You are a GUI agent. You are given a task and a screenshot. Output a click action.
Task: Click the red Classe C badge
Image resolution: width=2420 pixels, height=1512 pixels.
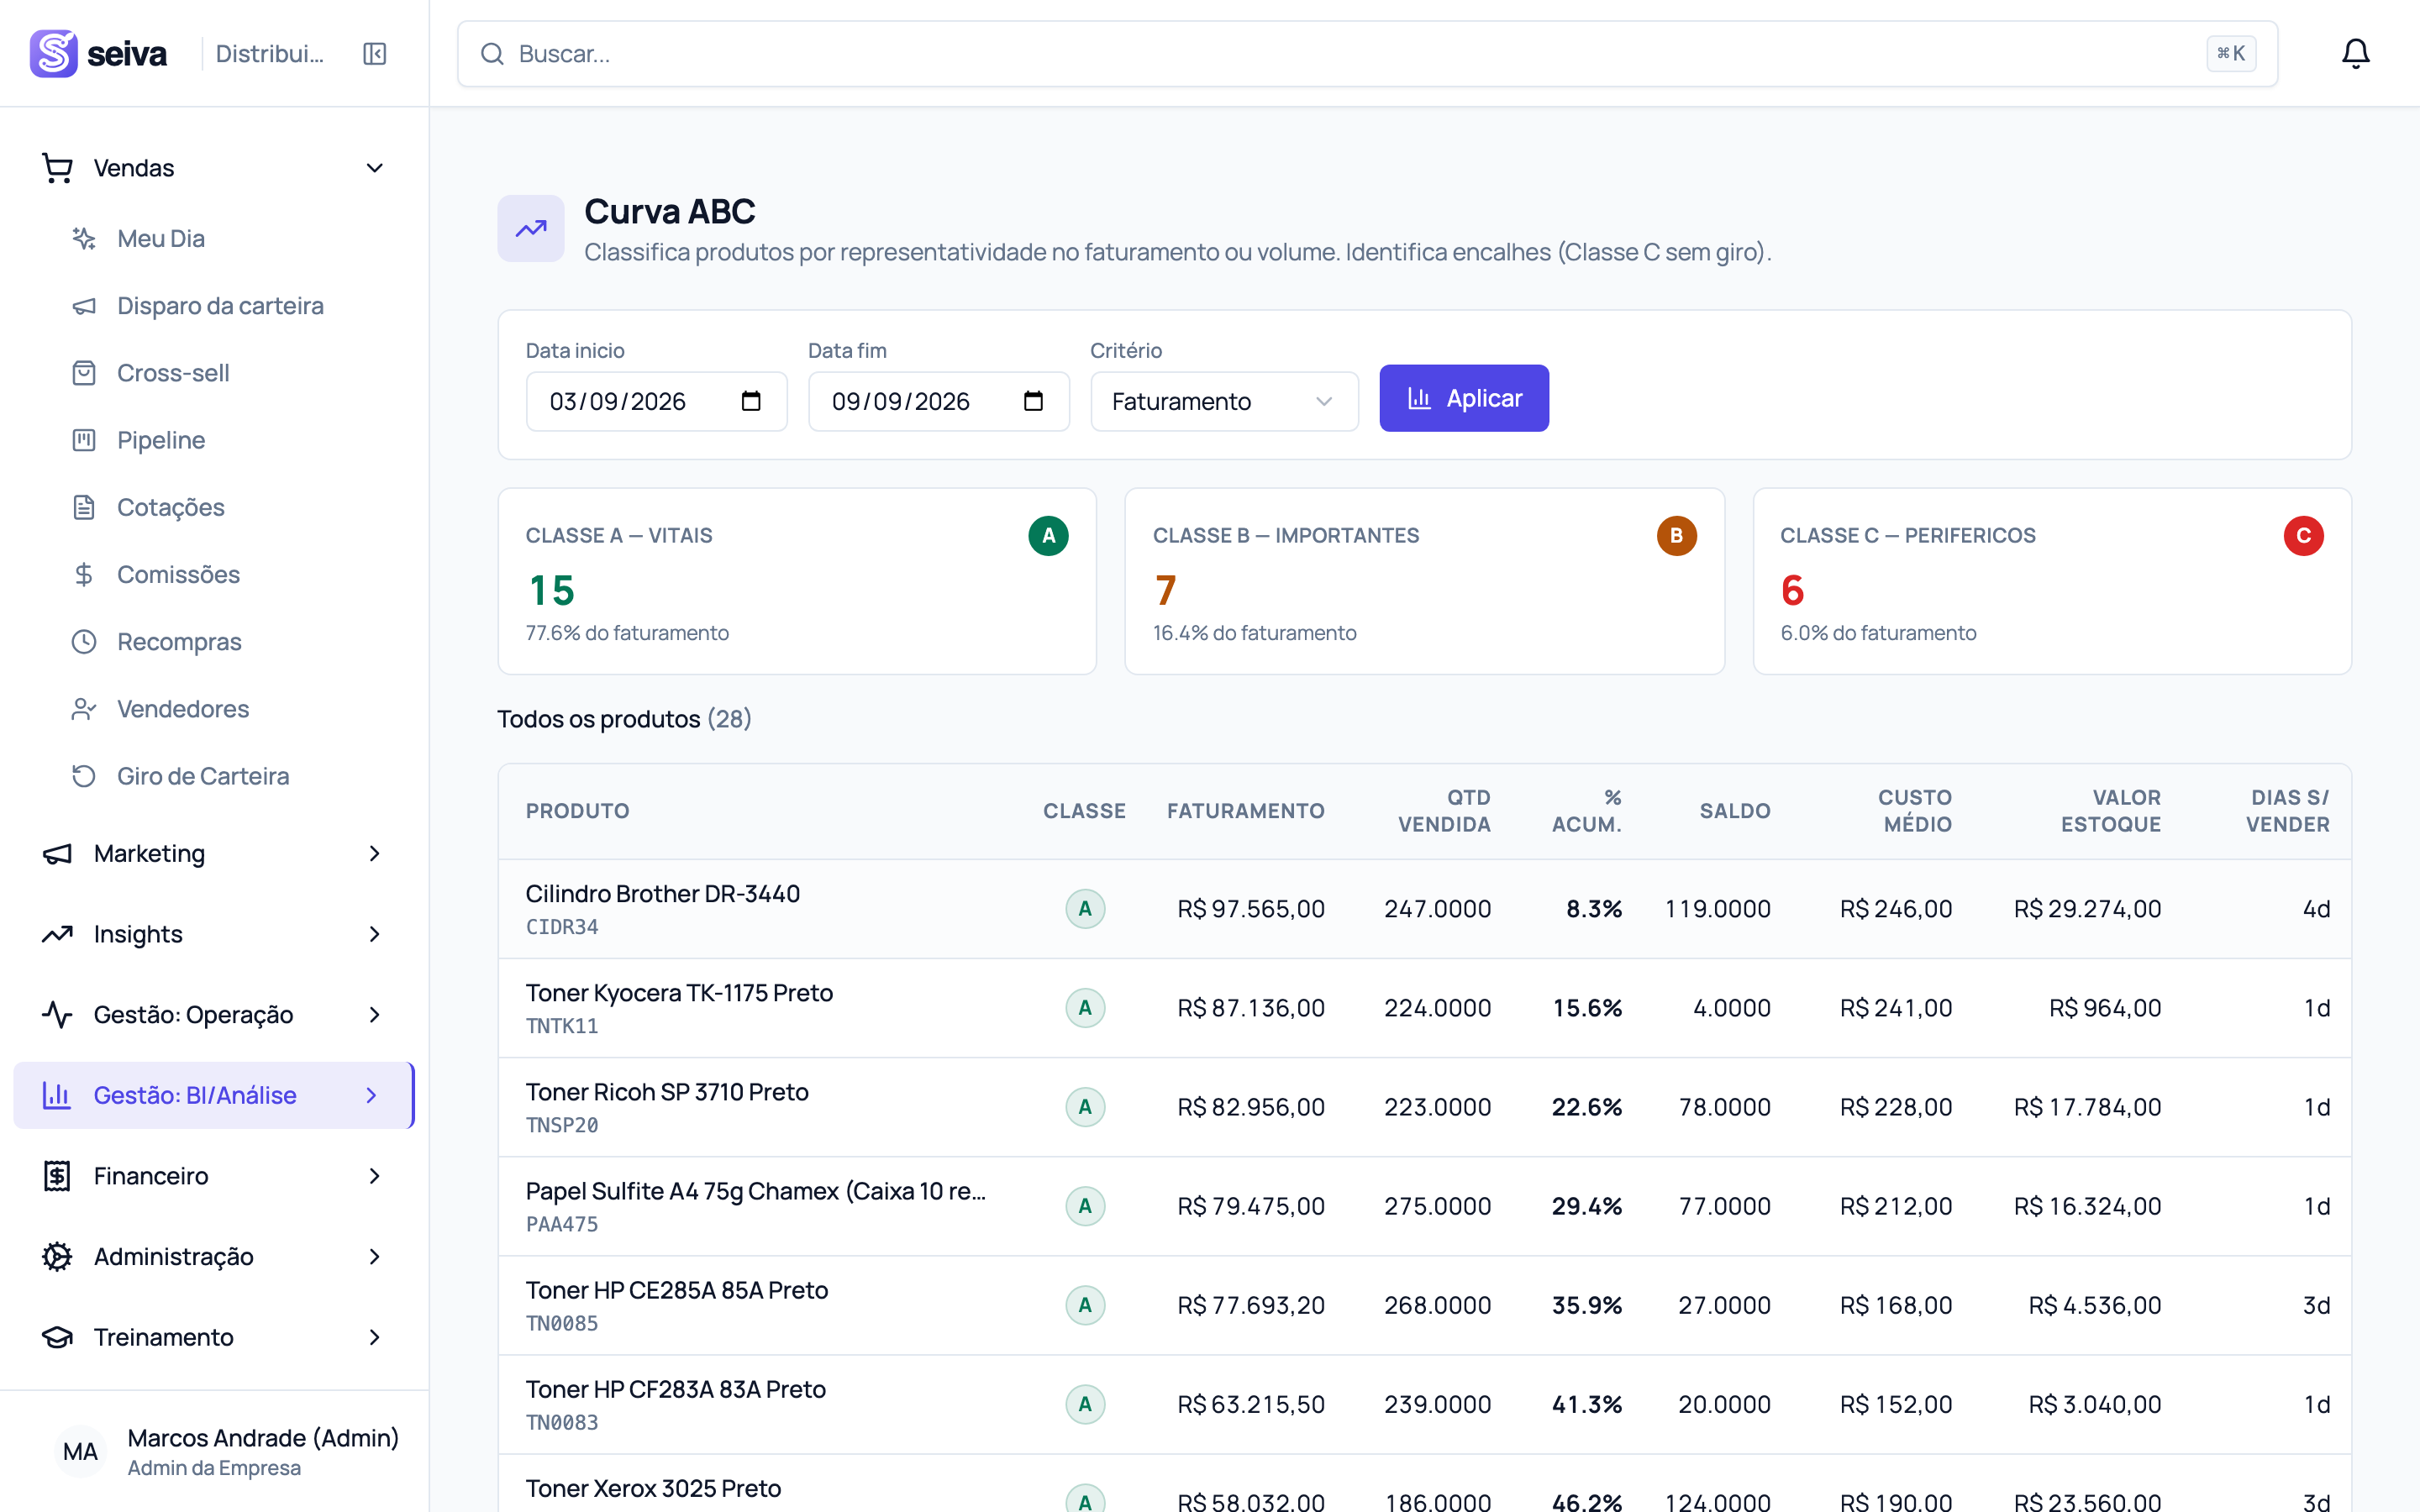pos(2303,536)
